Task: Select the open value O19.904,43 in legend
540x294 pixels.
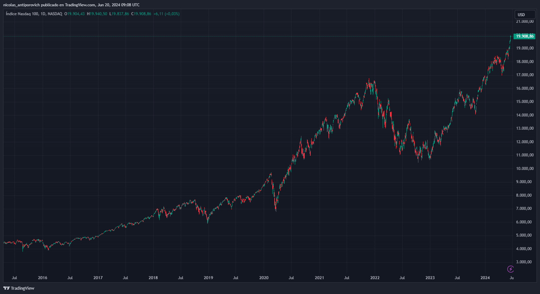Action: pyautogui.click(x=74, y=14)
